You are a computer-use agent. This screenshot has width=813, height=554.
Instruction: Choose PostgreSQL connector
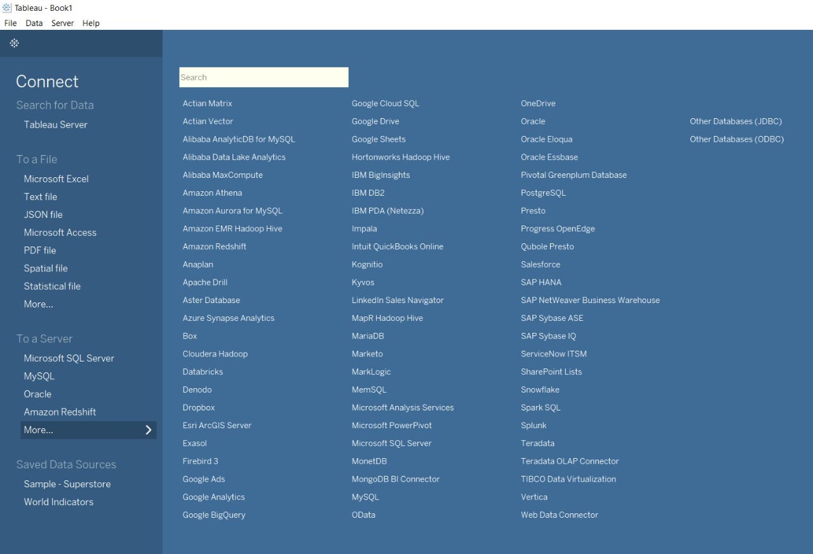(x=543, y=193)
